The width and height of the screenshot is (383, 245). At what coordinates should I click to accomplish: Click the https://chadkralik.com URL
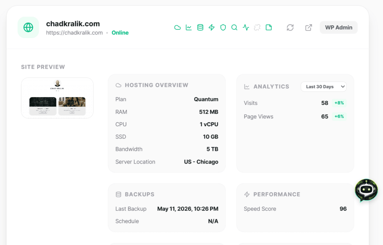74,33
